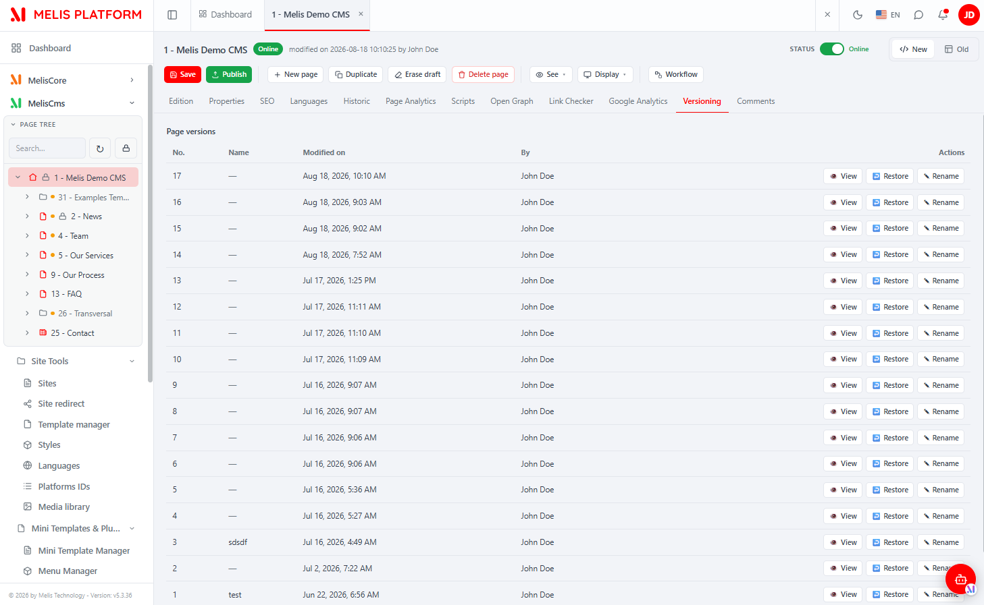Open Mini Template Manager
984x605 pixels.
84,550
